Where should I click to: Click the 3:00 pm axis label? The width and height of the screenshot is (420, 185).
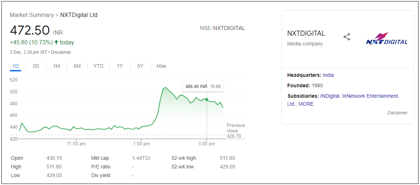(x=206, y=144)
